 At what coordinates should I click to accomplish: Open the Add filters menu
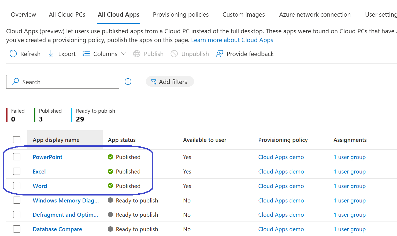click(169, 82)
